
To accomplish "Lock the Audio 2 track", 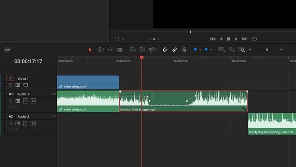I will pyautogui.click(x=10, y=123).
